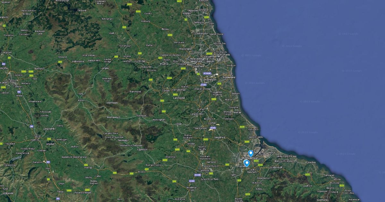Viewport: 385px width, 202px height.
Task: Click the Bishop Auckland label
Action: pyautogui.click(x=188, y=136)
